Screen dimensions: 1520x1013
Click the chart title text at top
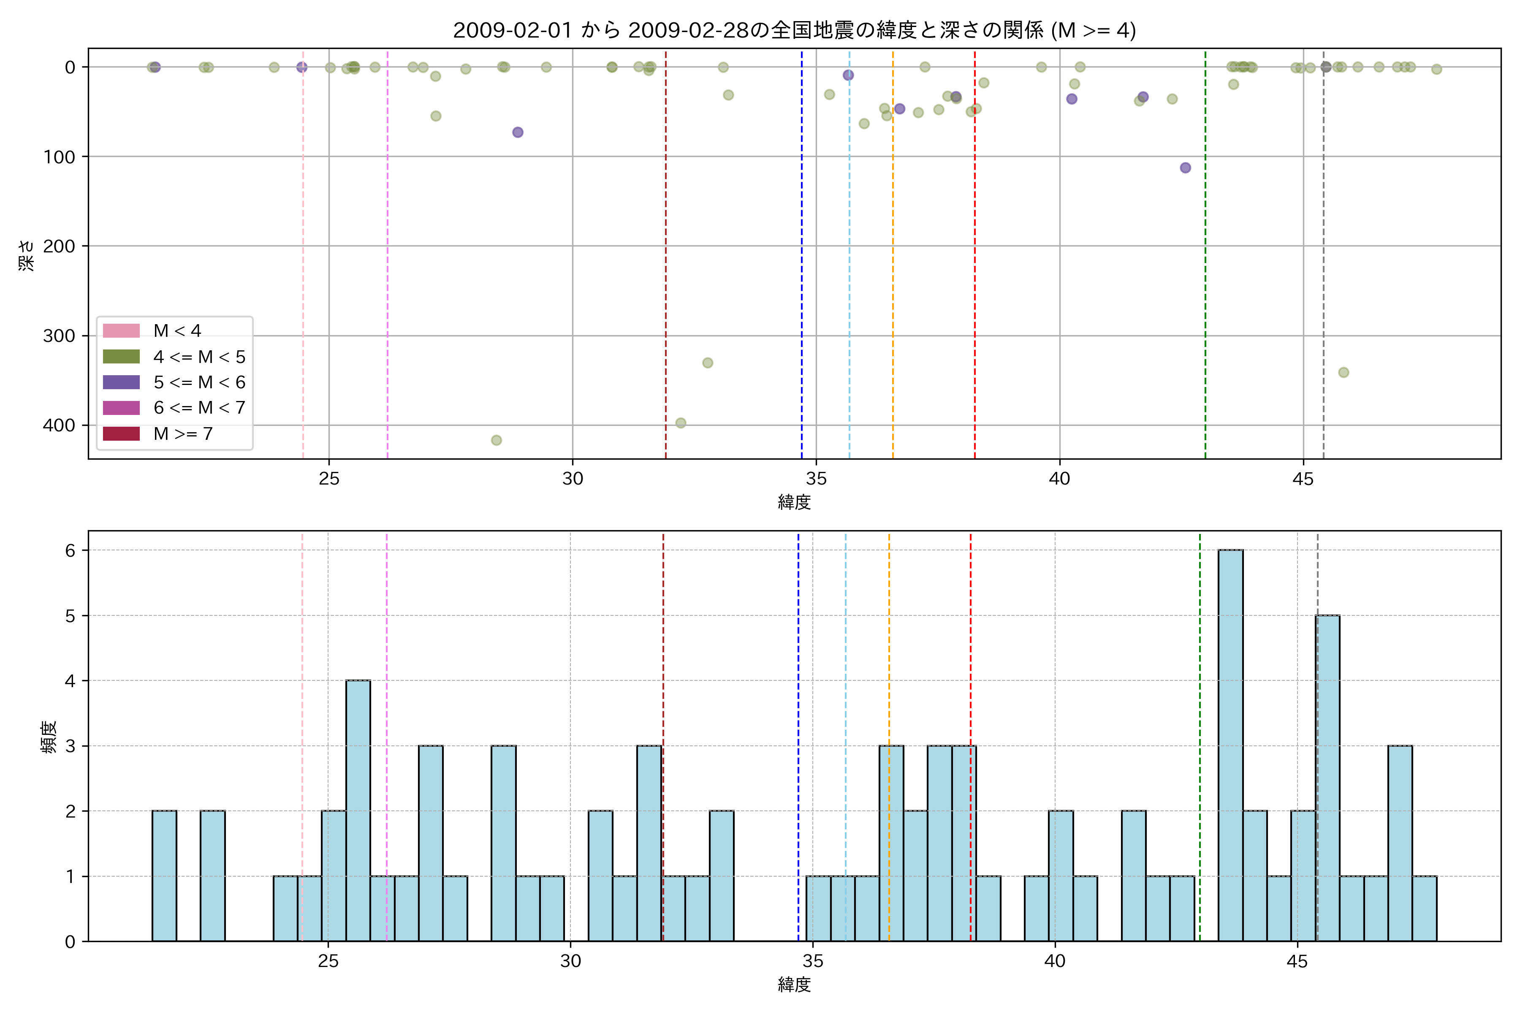coord(794,30)
